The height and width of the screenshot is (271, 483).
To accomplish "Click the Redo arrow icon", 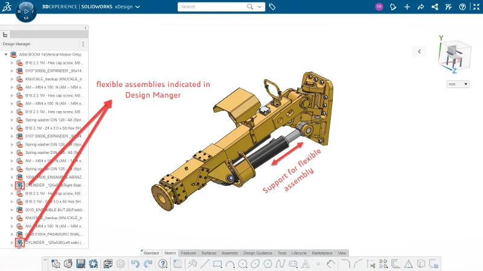I will pyautogui.click(x=148, y=264).
